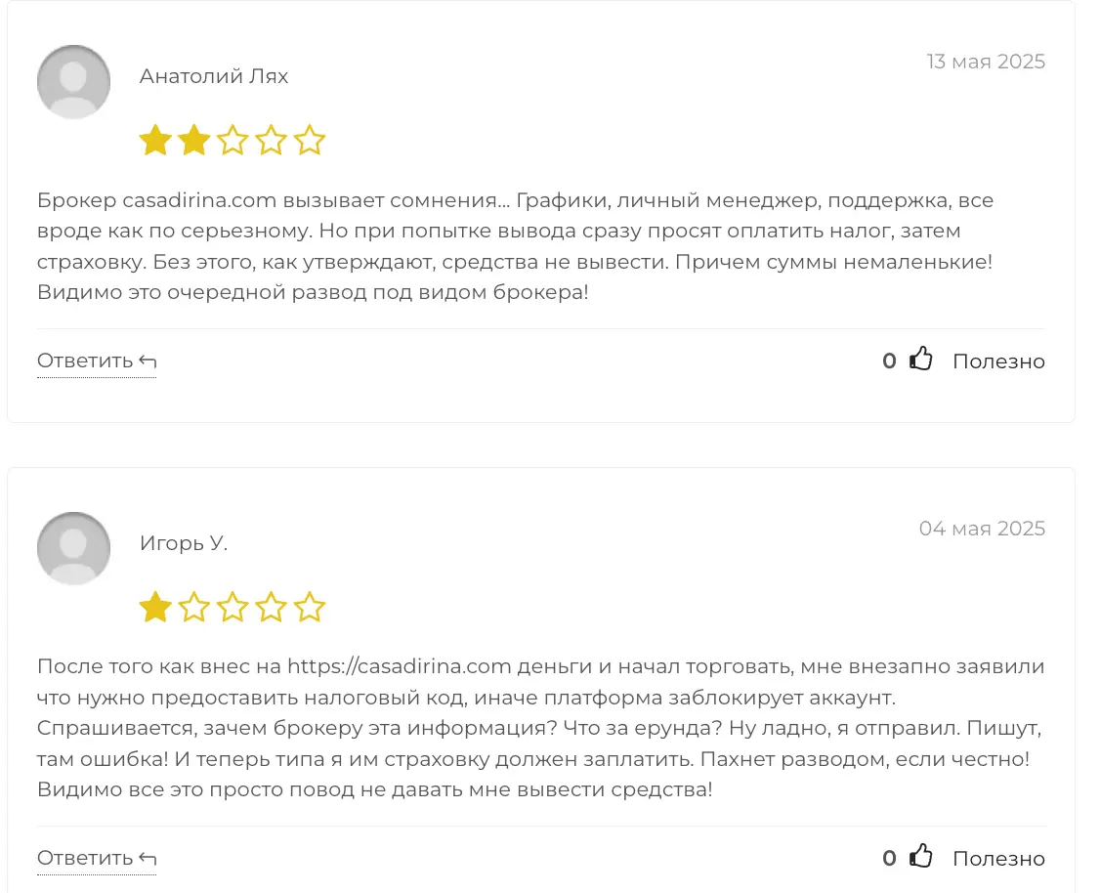
Task: Click the date 04 мая 2025
Action: click(x=982, y=529)
